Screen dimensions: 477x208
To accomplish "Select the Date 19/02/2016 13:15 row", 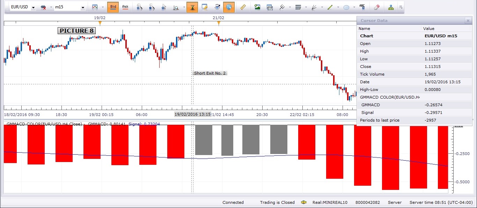I will [414, 82].
